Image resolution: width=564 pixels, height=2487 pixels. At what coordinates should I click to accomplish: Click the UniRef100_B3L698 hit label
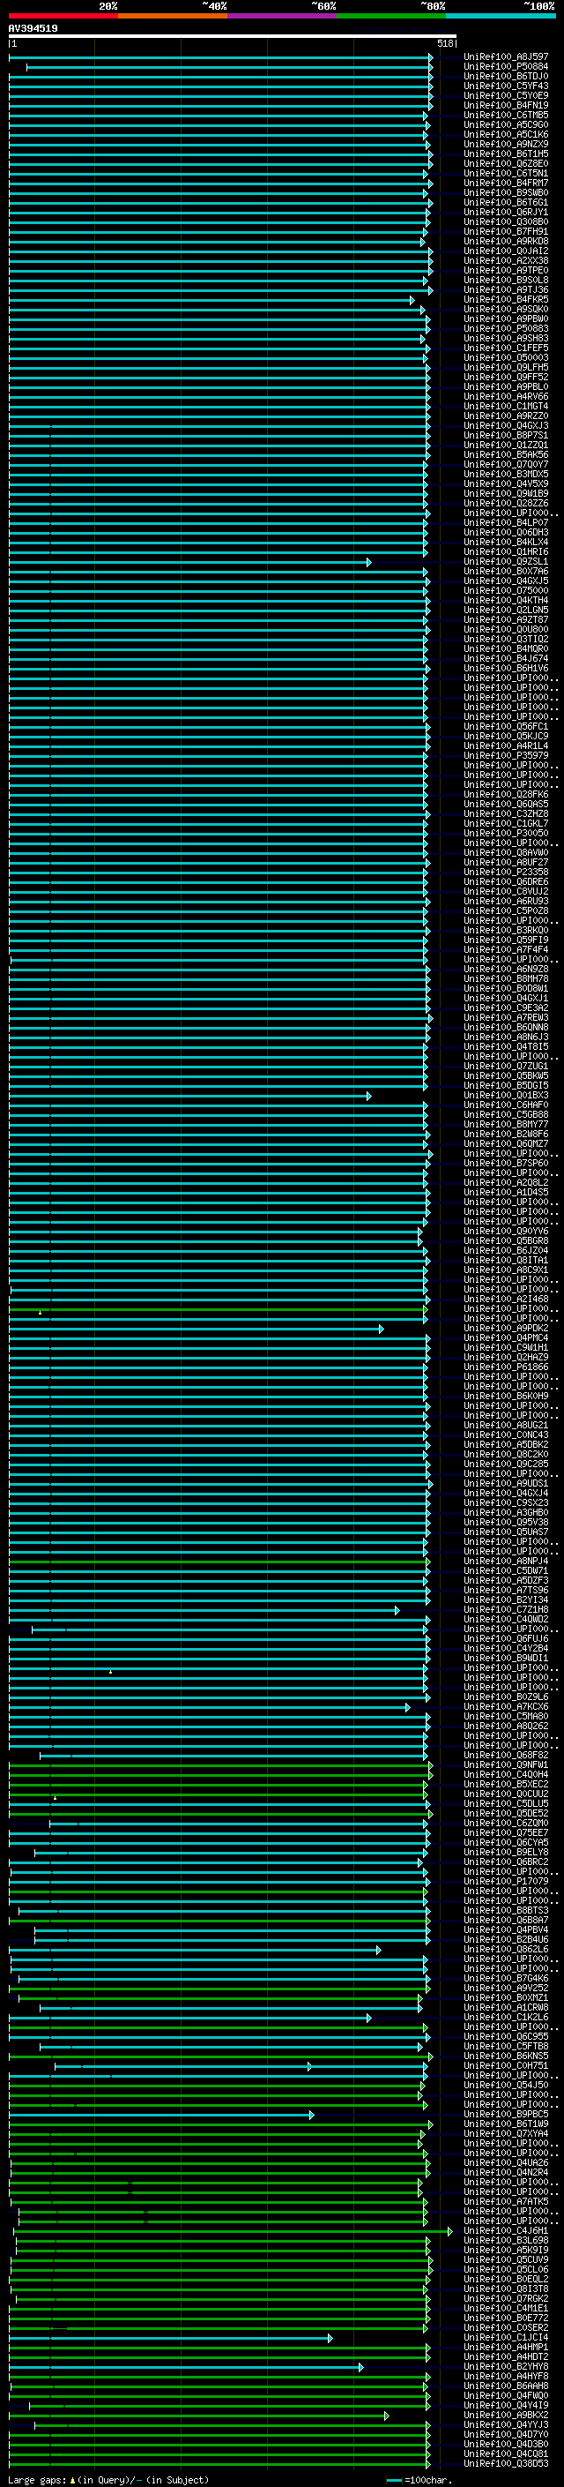(505, 2240)
